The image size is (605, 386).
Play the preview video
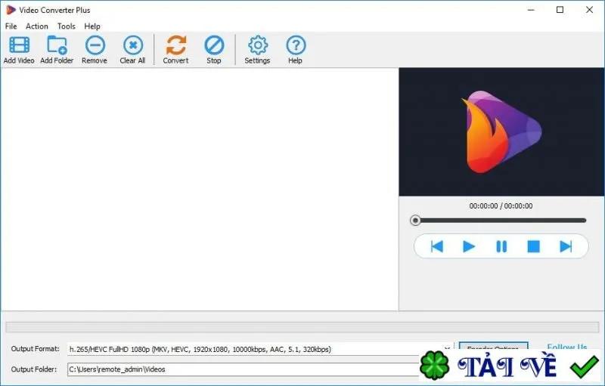point(469,246)
